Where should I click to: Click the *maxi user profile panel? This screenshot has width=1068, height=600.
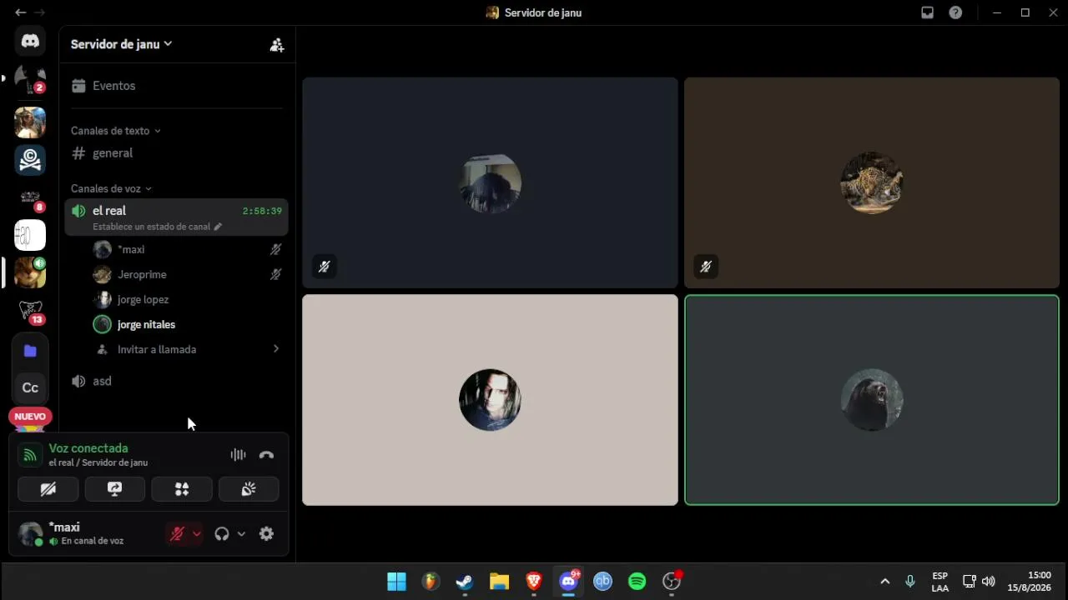[x=87, y=534]
